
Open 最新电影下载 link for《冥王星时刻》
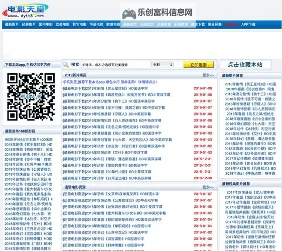click(105, 88)
